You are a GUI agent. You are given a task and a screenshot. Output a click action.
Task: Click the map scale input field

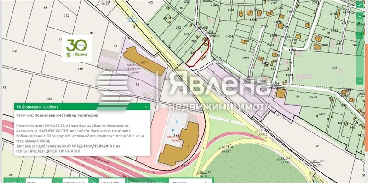[39, 181]
